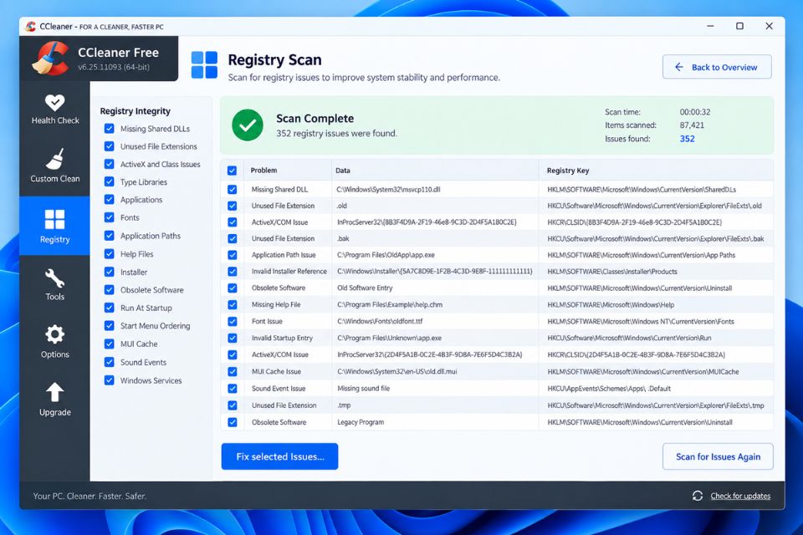This screenshot has height=535, width=803.
Task: Toggle Help Files checkbox
Action: (109, 254)
